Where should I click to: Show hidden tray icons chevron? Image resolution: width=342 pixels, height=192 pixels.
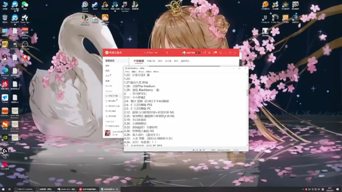pyautogui.click(x=303, y=189)
